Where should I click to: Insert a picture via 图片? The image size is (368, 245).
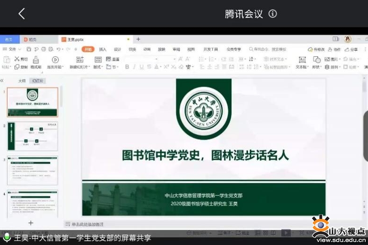pos(332,59)
